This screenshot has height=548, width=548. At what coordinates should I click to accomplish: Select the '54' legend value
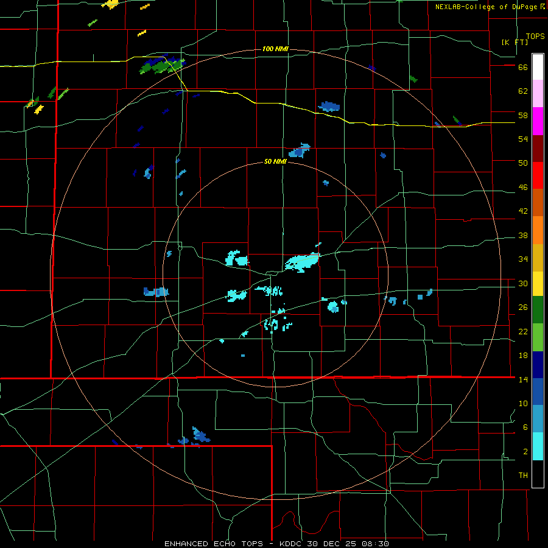pos(523,139)
